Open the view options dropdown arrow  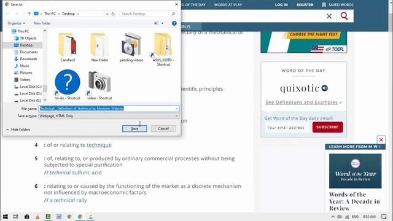coord(162,23)
